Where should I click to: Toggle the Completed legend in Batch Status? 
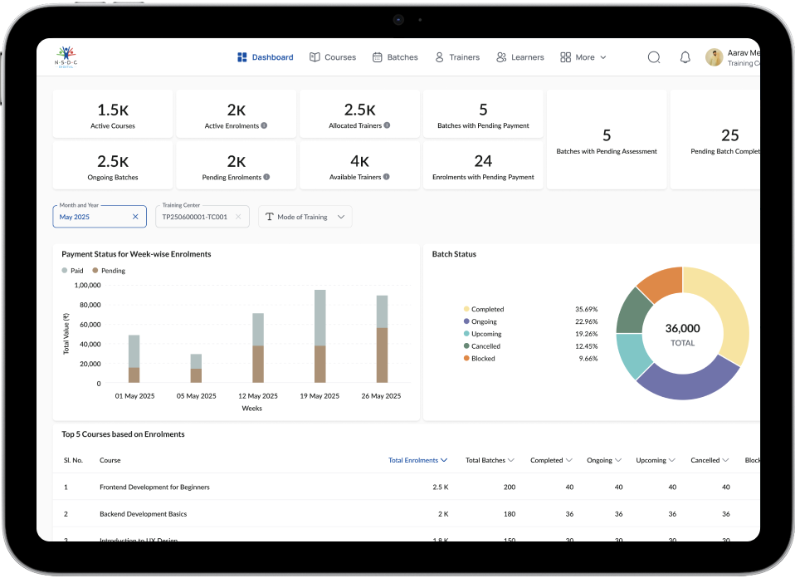point(486,309)
